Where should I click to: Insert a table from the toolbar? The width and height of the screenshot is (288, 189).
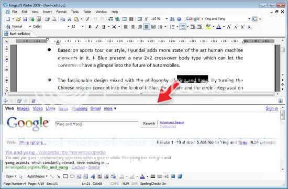point(124,19)
